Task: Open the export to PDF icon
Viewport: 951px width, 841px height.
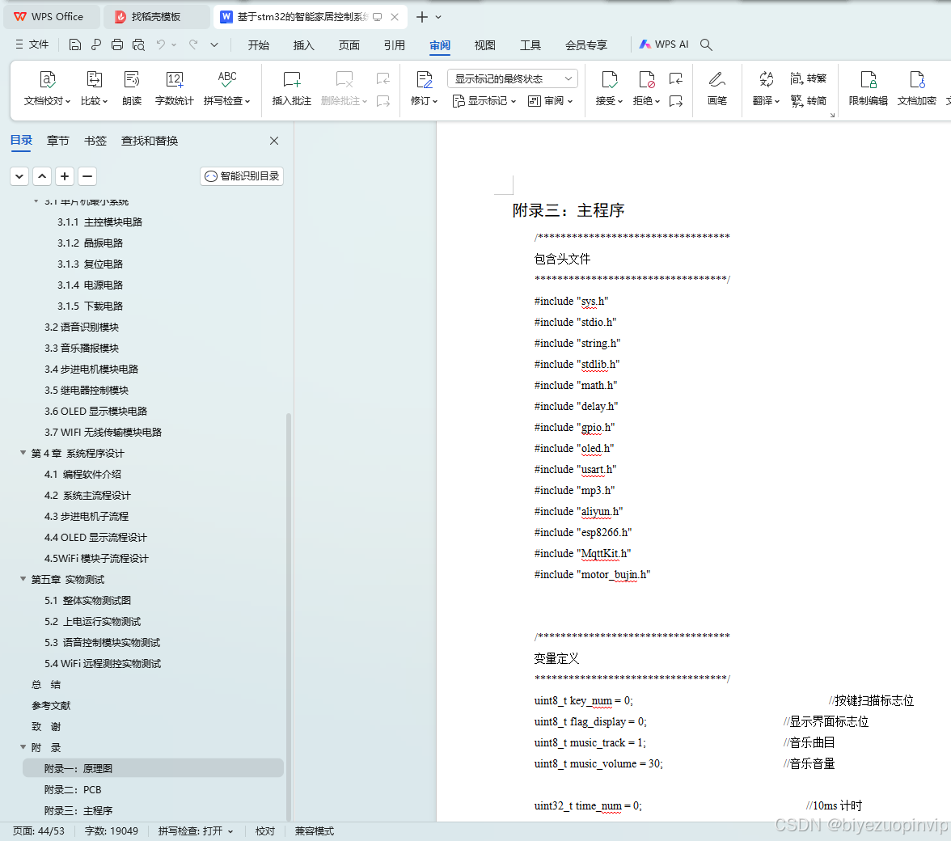Action: point(95,44)
